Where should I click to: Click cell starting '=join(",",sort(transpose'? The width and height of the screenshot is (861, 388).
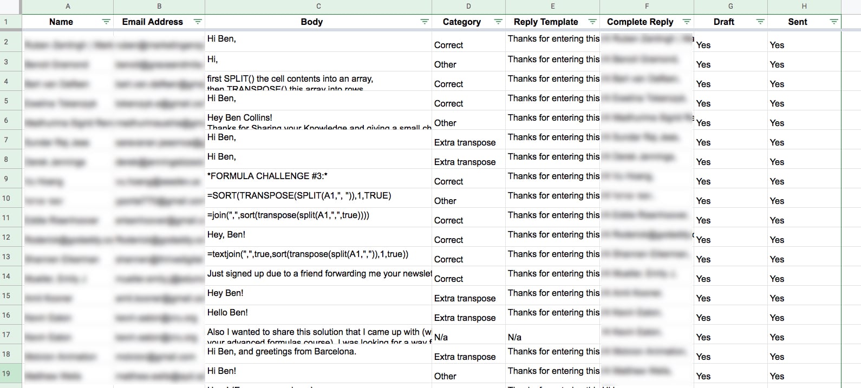click(x=318, y=218)
